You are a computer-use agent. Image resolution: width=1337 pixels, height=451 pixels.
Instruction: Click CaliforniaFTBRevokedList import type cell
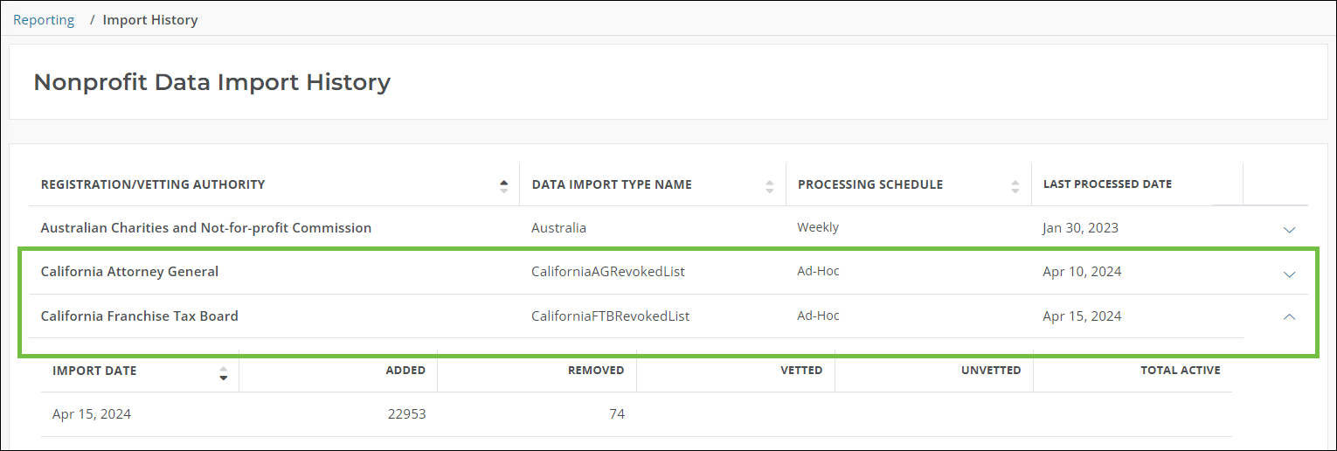(610, 316)
